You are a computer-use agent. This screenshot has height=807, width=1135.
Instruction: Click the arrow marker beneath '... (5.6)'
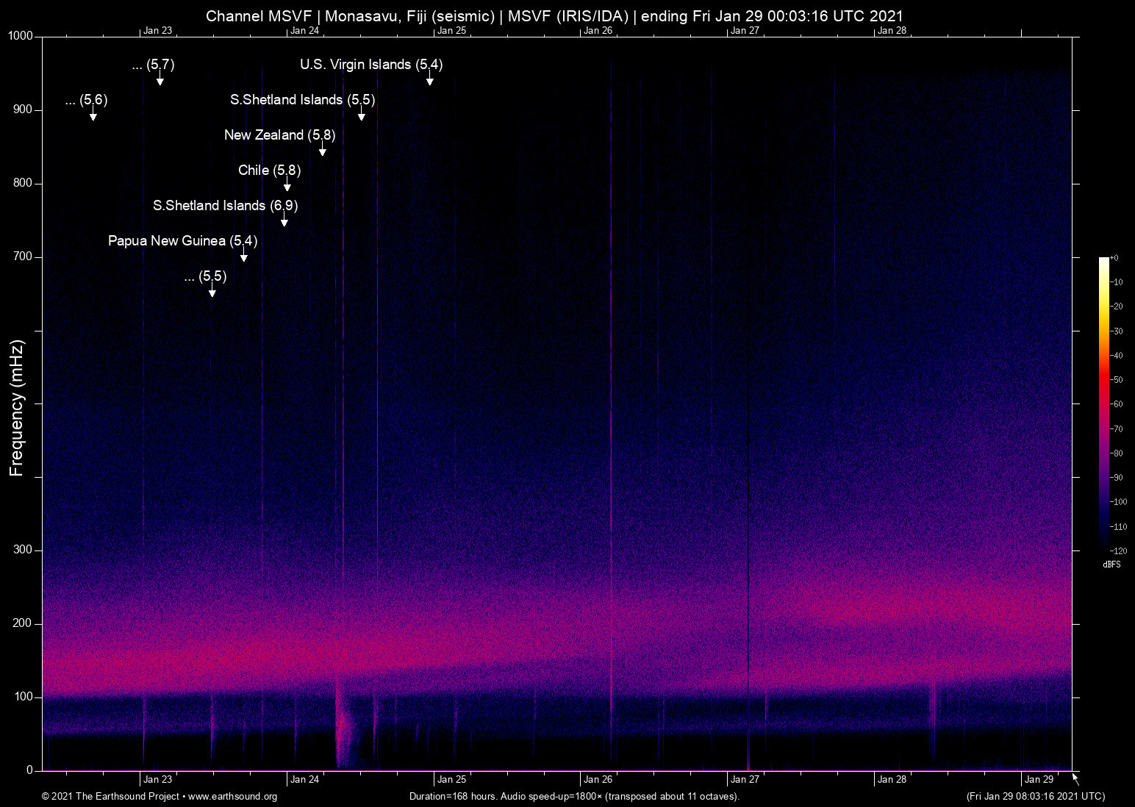pyautogui.click(x=93, y=115)
